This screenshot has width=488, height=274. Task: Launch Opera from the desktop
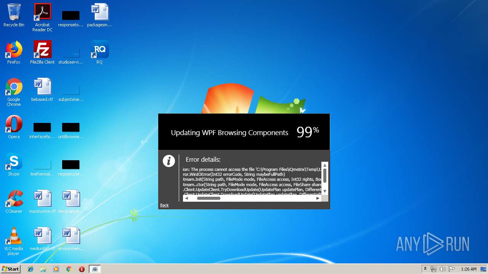pos(14,127)
